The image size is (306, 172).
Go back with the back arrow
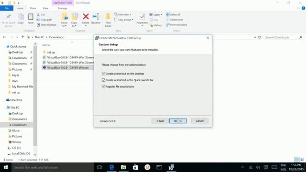pos(4,37)
